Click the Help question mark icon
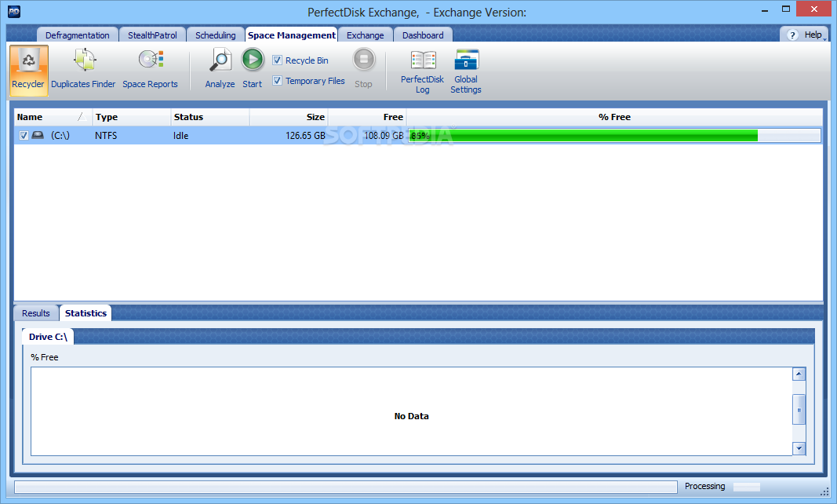The width and height of the screenshot is (837, 504). 793,35
